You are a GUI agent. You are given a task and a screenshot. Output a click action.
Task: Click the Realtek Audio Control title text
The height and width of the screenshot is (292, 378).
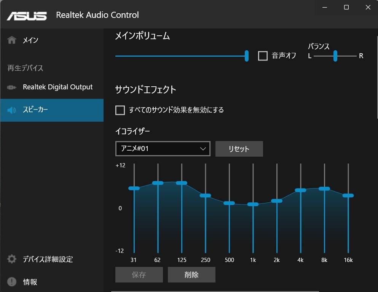coord(97,15)
